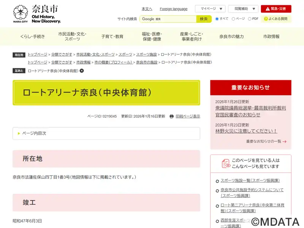Click the 足あと ロートアリーナ奈良 entry
The width and height of the screenshot is (304, 228).
point(53,71)
